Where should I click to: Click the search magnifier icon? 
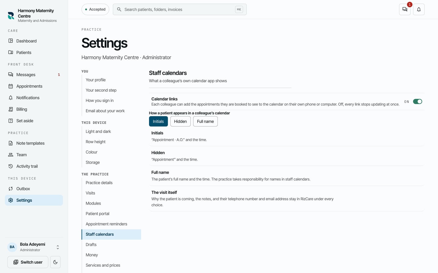click(119, 9)
